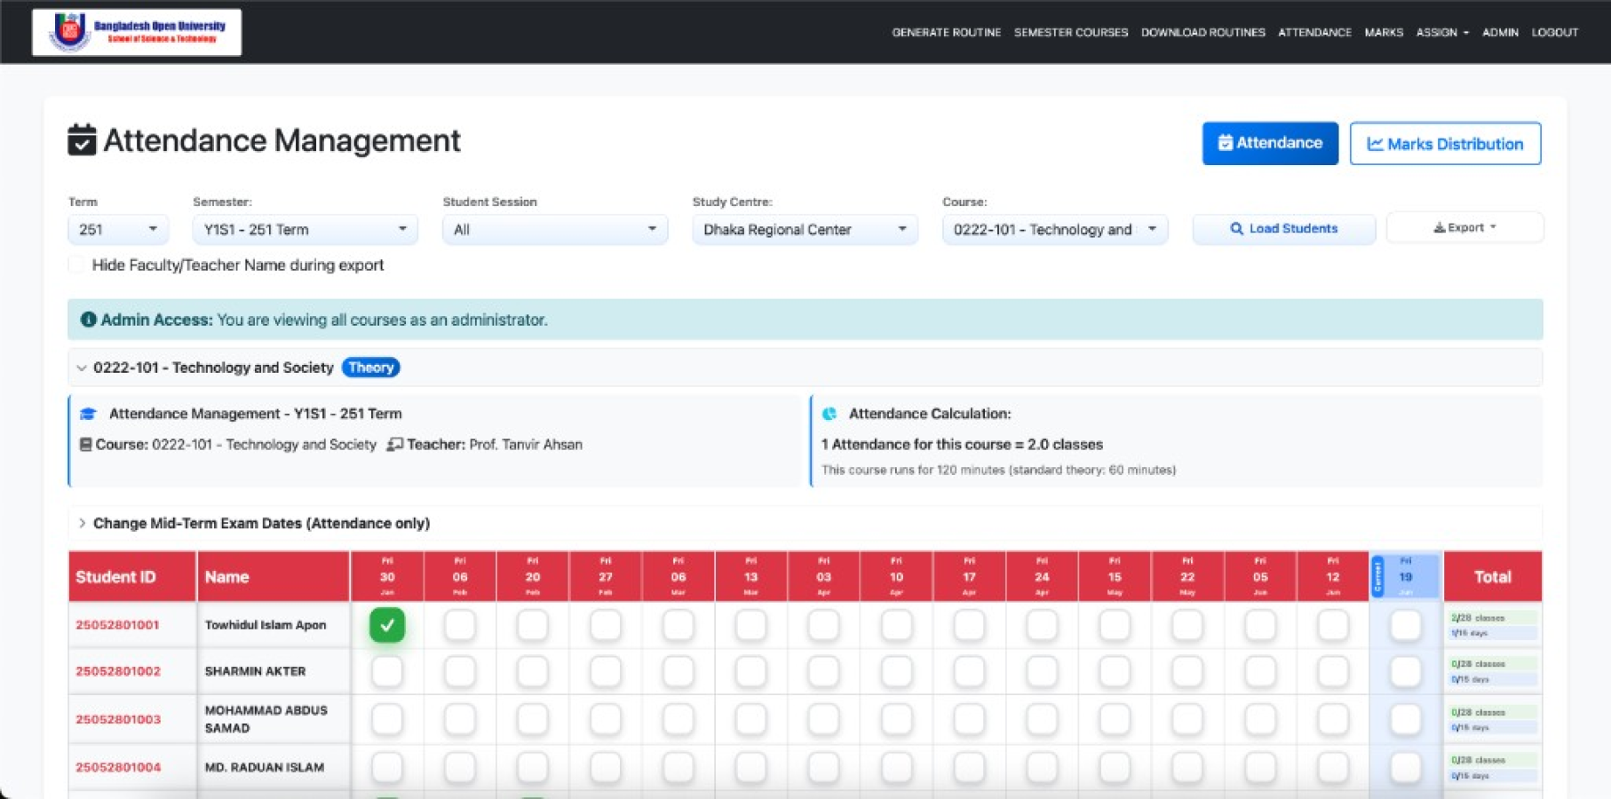The height and width of the screenshot is (799, 1611).
Task: Open DOWNLOAD ROUTINES in top navigation
Action: pos(1203,32)
